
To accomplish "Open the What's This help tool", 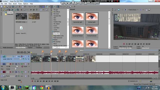I will [x=74, y=7].
